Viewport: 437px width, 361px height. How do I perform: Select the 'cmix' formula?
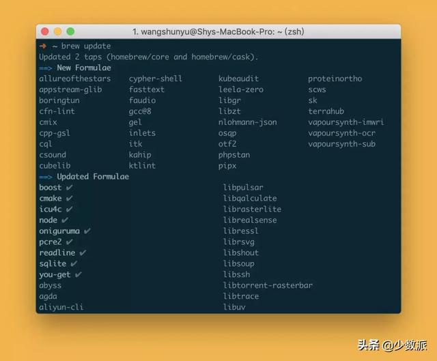click(x=48, y=122)
